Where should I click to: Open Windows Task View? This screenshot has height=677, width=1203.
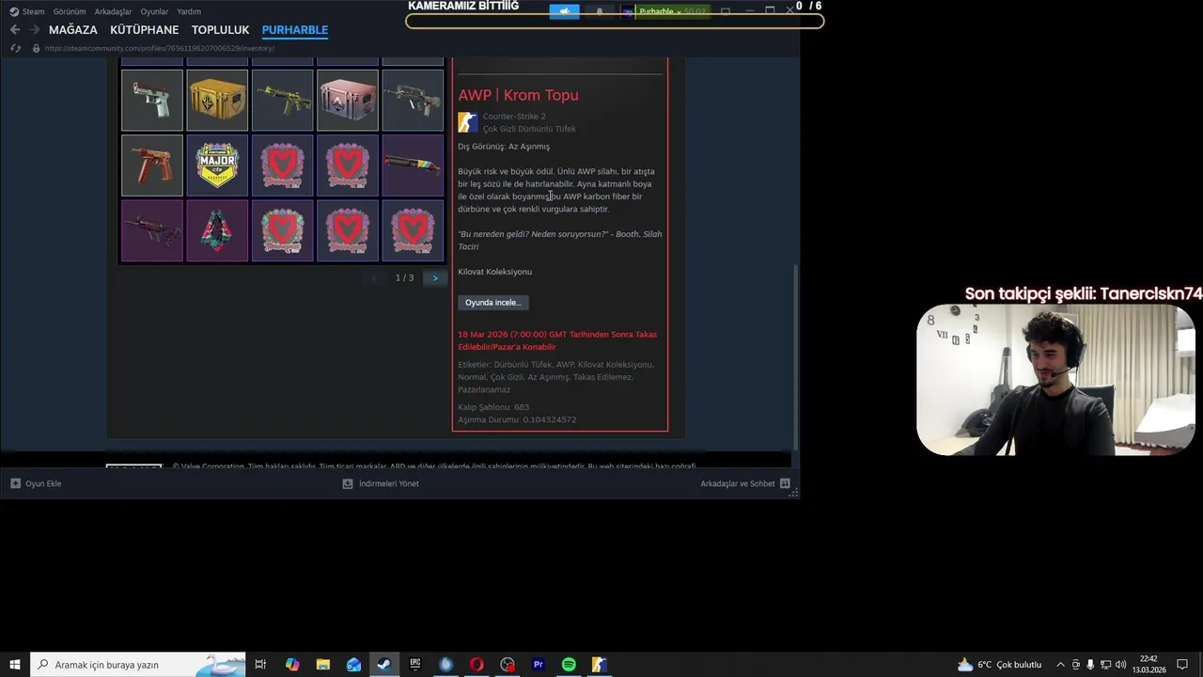tap(260, 665)
